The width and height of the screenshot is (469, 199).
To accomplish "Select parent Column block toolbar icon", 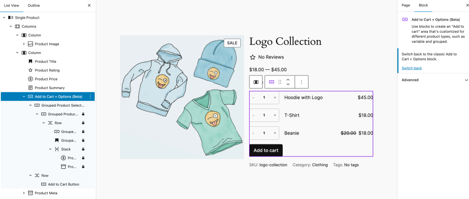I will [x=256, y=82].
